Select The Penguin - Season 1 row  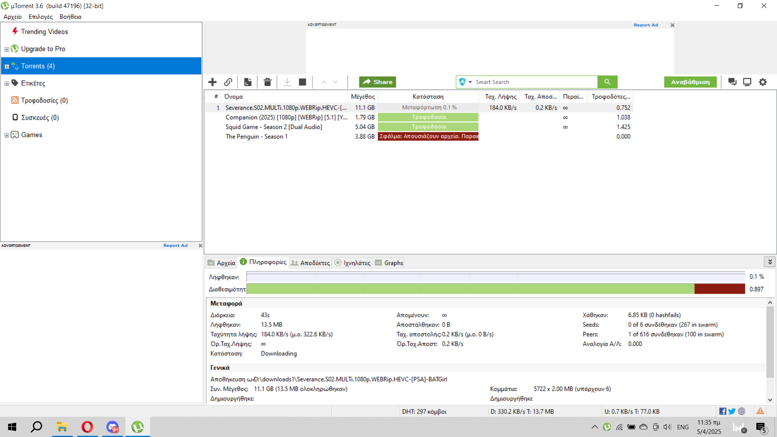coord(418,137)
